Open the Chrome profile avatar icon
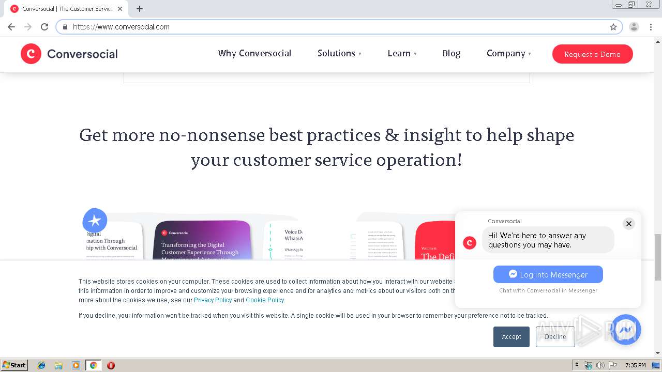The width and height of the screenshot is (662, 372). coord(634,27)
